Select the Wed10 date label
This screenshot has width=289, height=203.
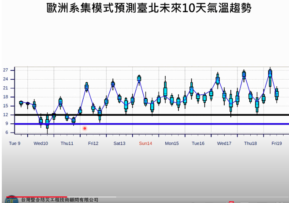tap(41, 143)
